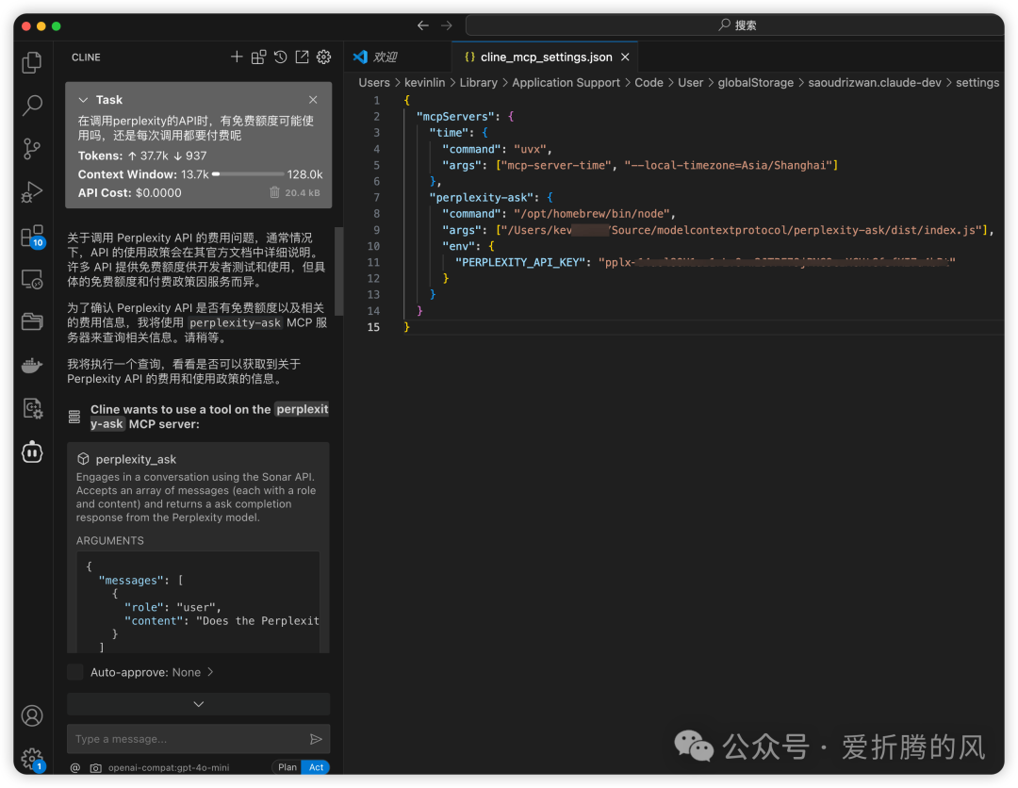Enable the Auto-approve checkbox

(x=74, y=672)
